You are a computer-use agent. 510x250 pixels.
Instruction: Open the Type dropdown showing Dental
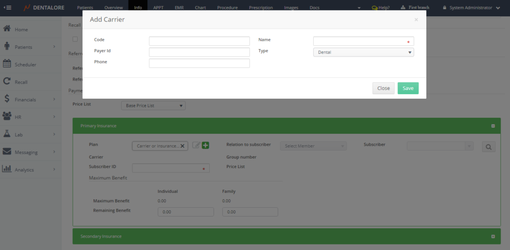pyautogui.click(x=363, y=52)
